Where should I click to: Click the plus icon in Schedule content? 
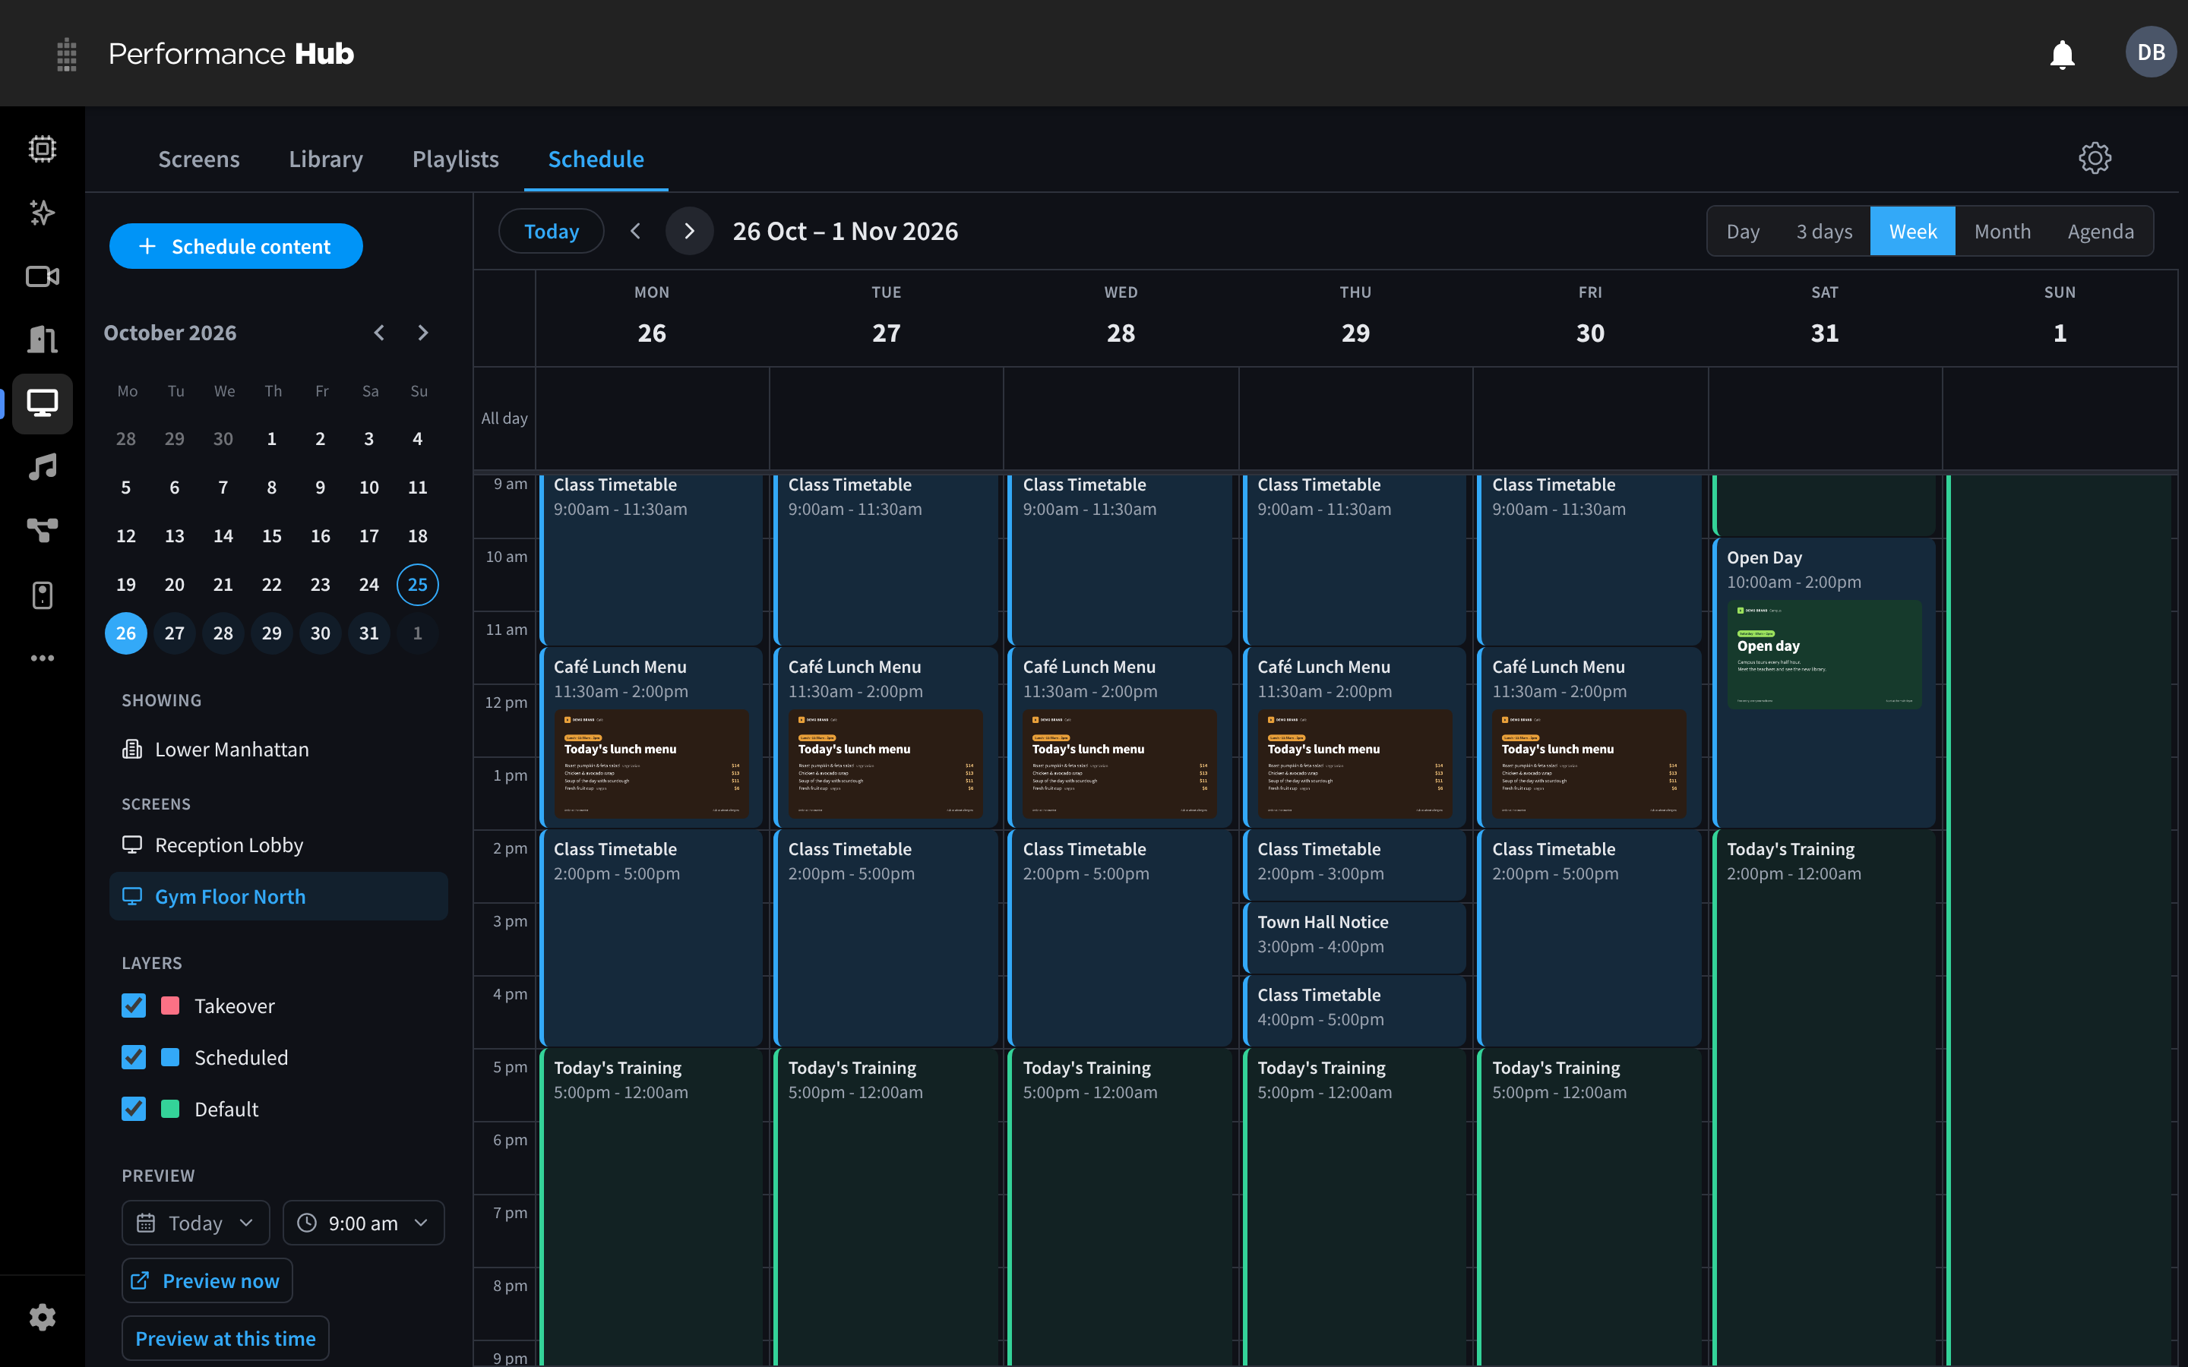point(147,246)
